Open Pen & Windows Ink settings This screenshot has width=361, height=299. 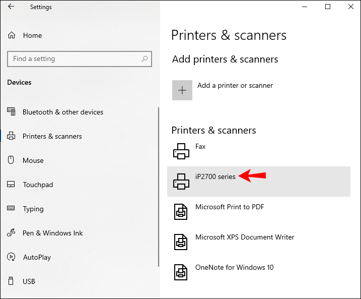click(52, 233)
